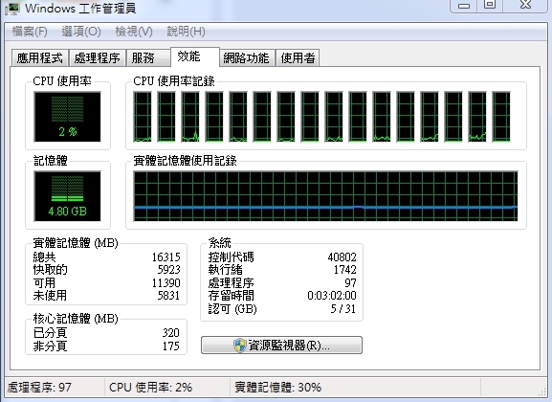Click the shield icon on 資源監視器 button
Viewport: 552px width, 402px height.
[x=240, y=346]
